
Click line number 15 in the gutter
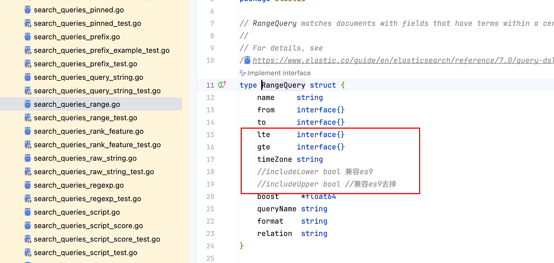coord(210,135)
